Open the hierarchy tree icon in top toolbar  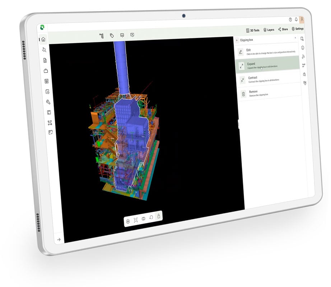(x=102, y=36)
